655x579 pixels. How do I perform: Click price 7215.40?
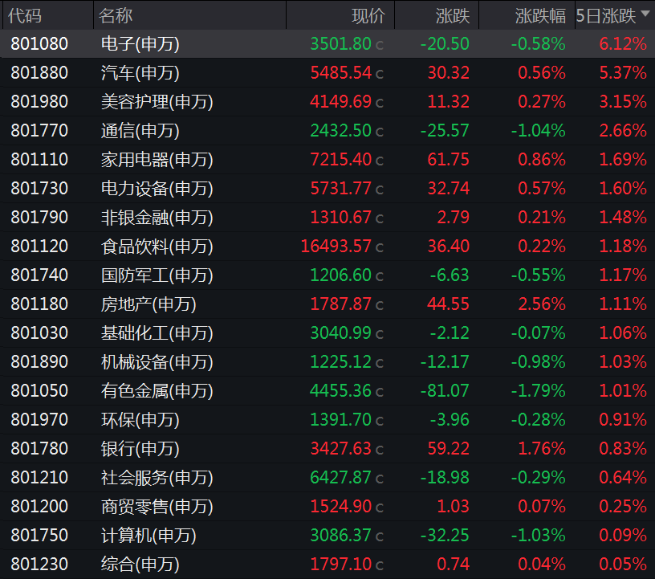(340, 159)
